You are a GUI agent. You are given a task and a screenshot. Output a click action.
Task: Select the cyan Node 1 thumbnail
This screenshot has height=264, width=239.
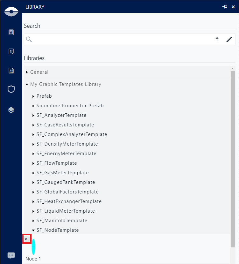[33, 246]
